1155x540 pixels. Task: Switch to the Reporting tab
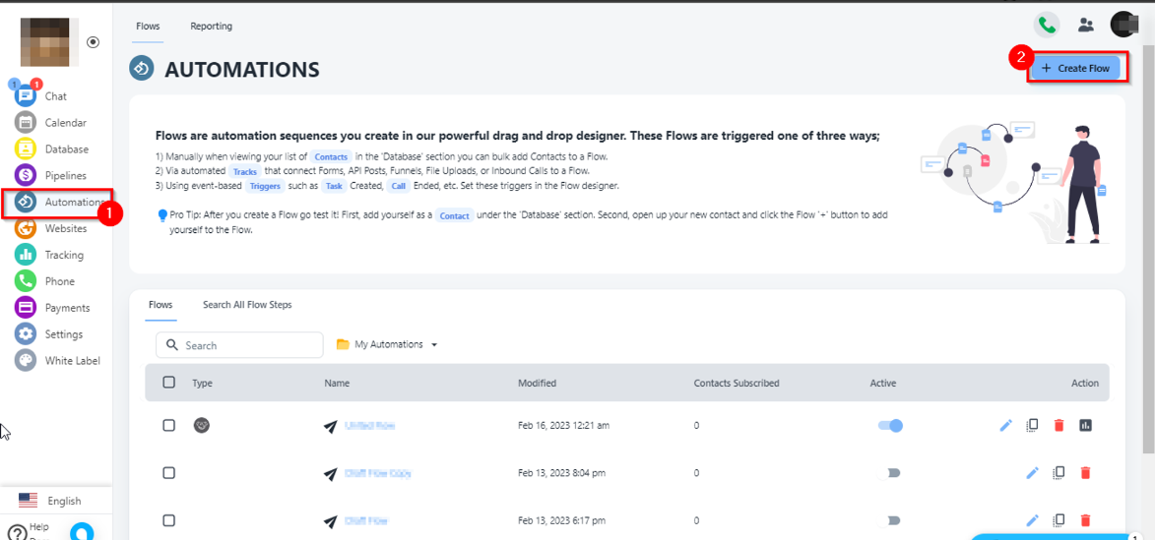click(212, 27)
